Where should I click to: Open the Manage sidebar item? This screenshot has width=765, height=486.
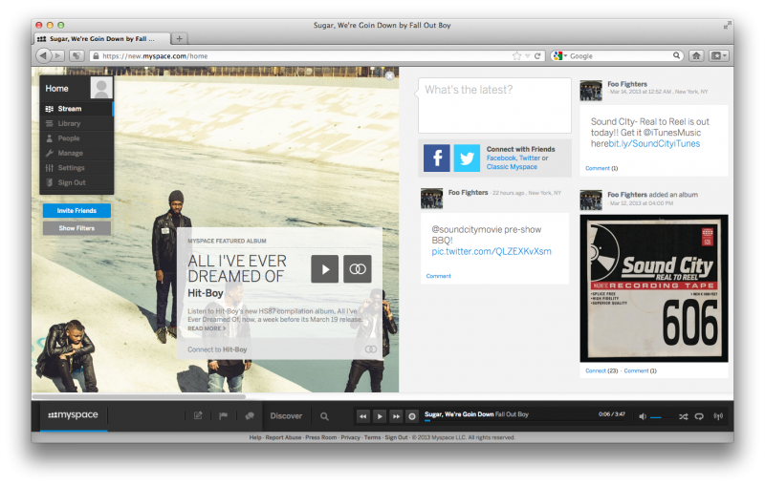[x=76, y=153]
